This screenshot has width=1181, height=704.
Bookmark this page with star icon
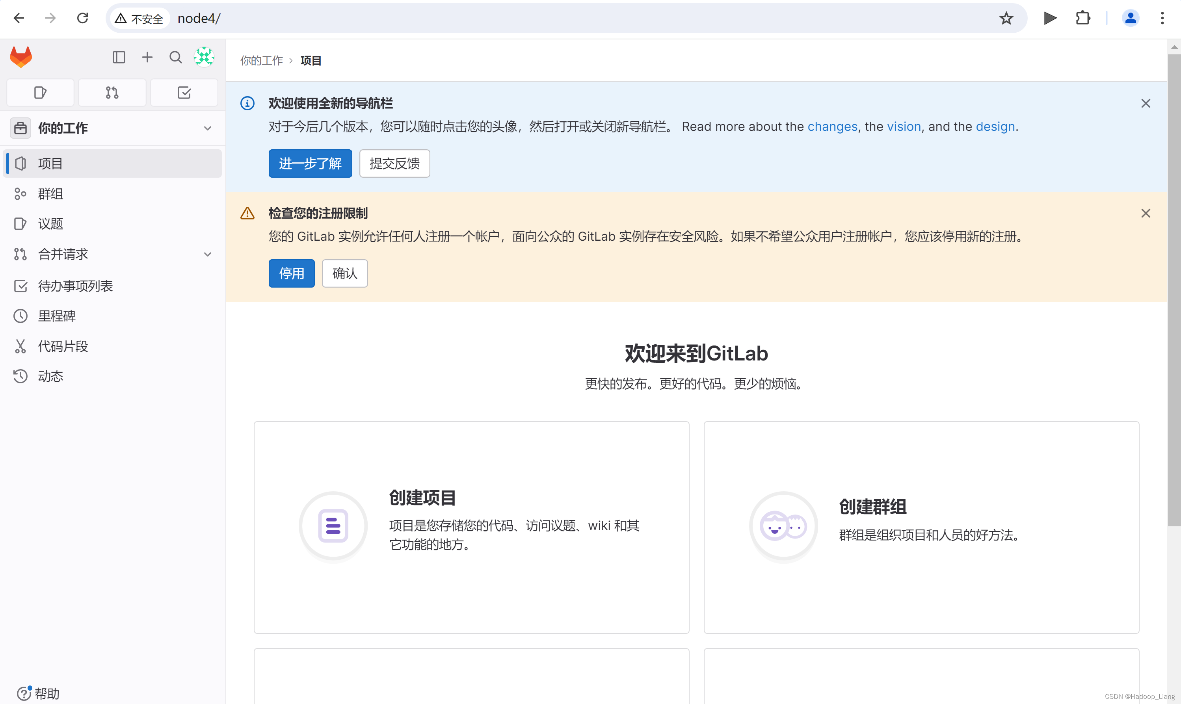1006,19
